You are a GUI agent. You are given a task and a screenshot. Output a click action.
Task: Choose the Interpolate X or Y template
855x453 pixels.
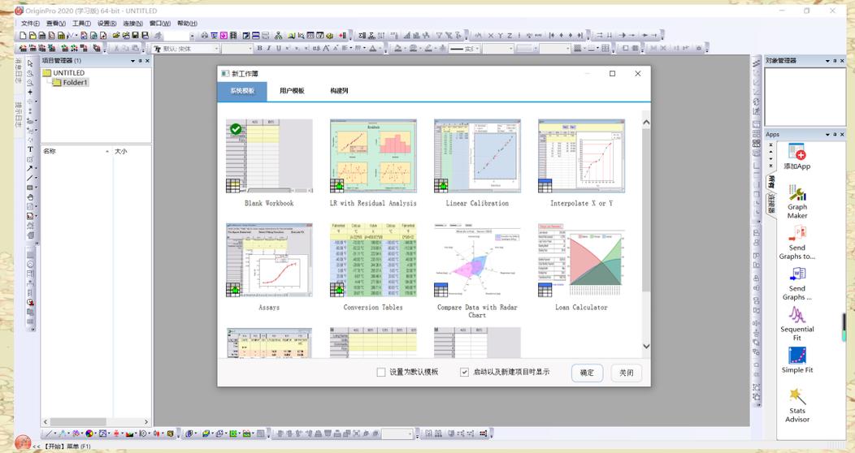click(x=581, y=156)
